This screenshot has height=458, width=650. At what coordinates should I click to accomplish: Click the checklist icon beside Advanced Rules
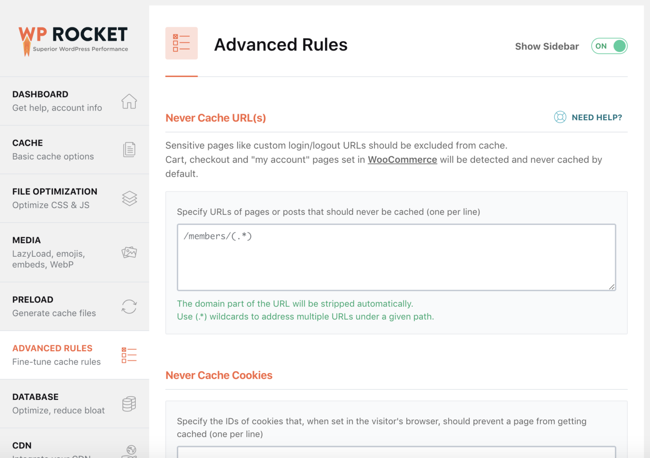click(x=129, y=355)
